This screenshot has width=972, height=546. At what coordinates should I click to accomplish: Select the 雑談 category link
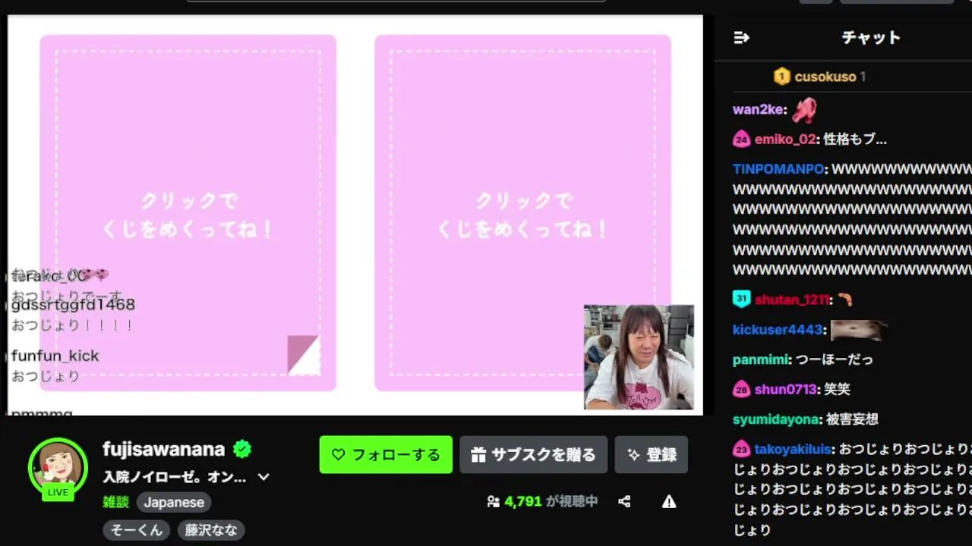pyautogui.click(x=116, y=502)
